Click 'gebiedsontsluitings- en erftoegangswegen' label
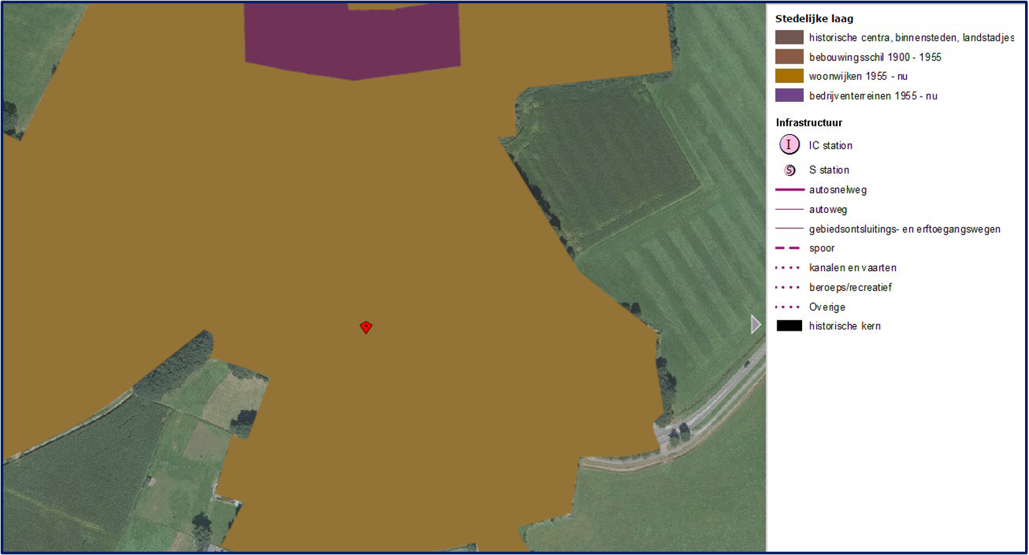 pos(905,229)
